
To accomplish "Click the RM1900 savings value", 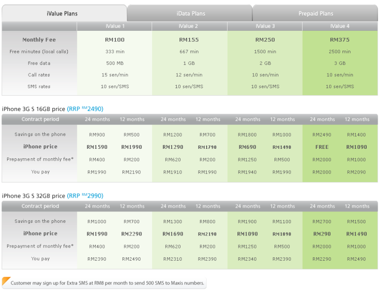I will tap(247, 222).
